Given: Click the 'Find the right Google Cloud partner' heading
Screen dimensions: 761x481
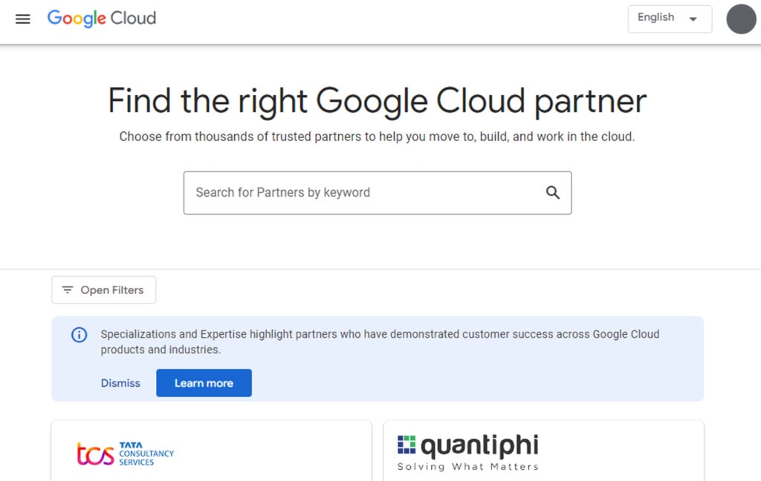Looking at the screenshot, I should point(377,101).
